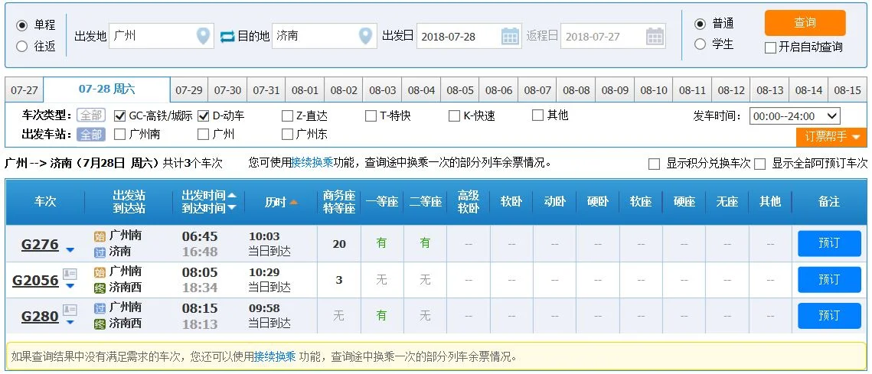Select 全部 for train types
This screenshot has height=374, width=872.
tap(90, 115)
